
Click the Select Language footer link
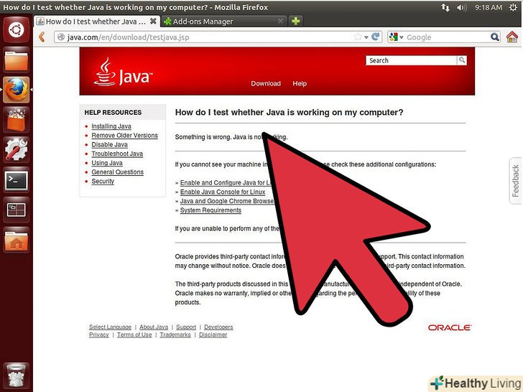click(110, 327)
